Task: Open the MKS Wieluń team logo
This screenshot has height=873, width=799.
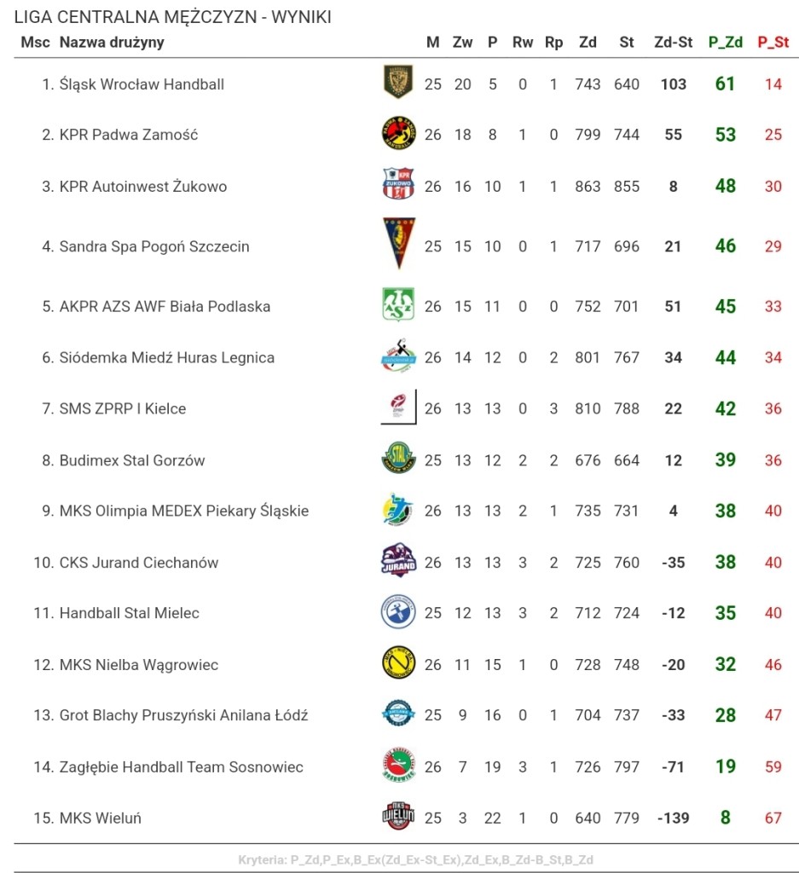Action: [x=399, y=816]
